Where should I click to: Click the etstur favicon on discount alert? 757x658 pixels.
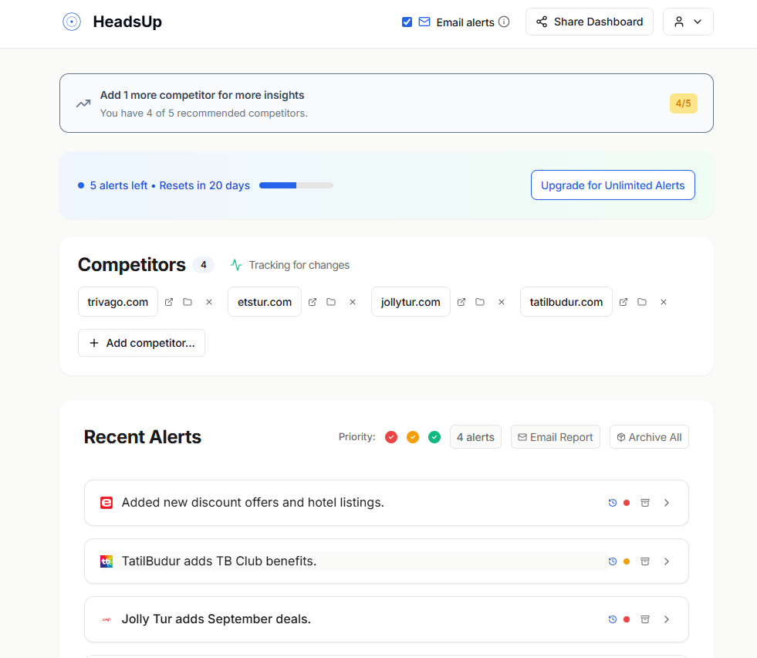coord(106,503)
